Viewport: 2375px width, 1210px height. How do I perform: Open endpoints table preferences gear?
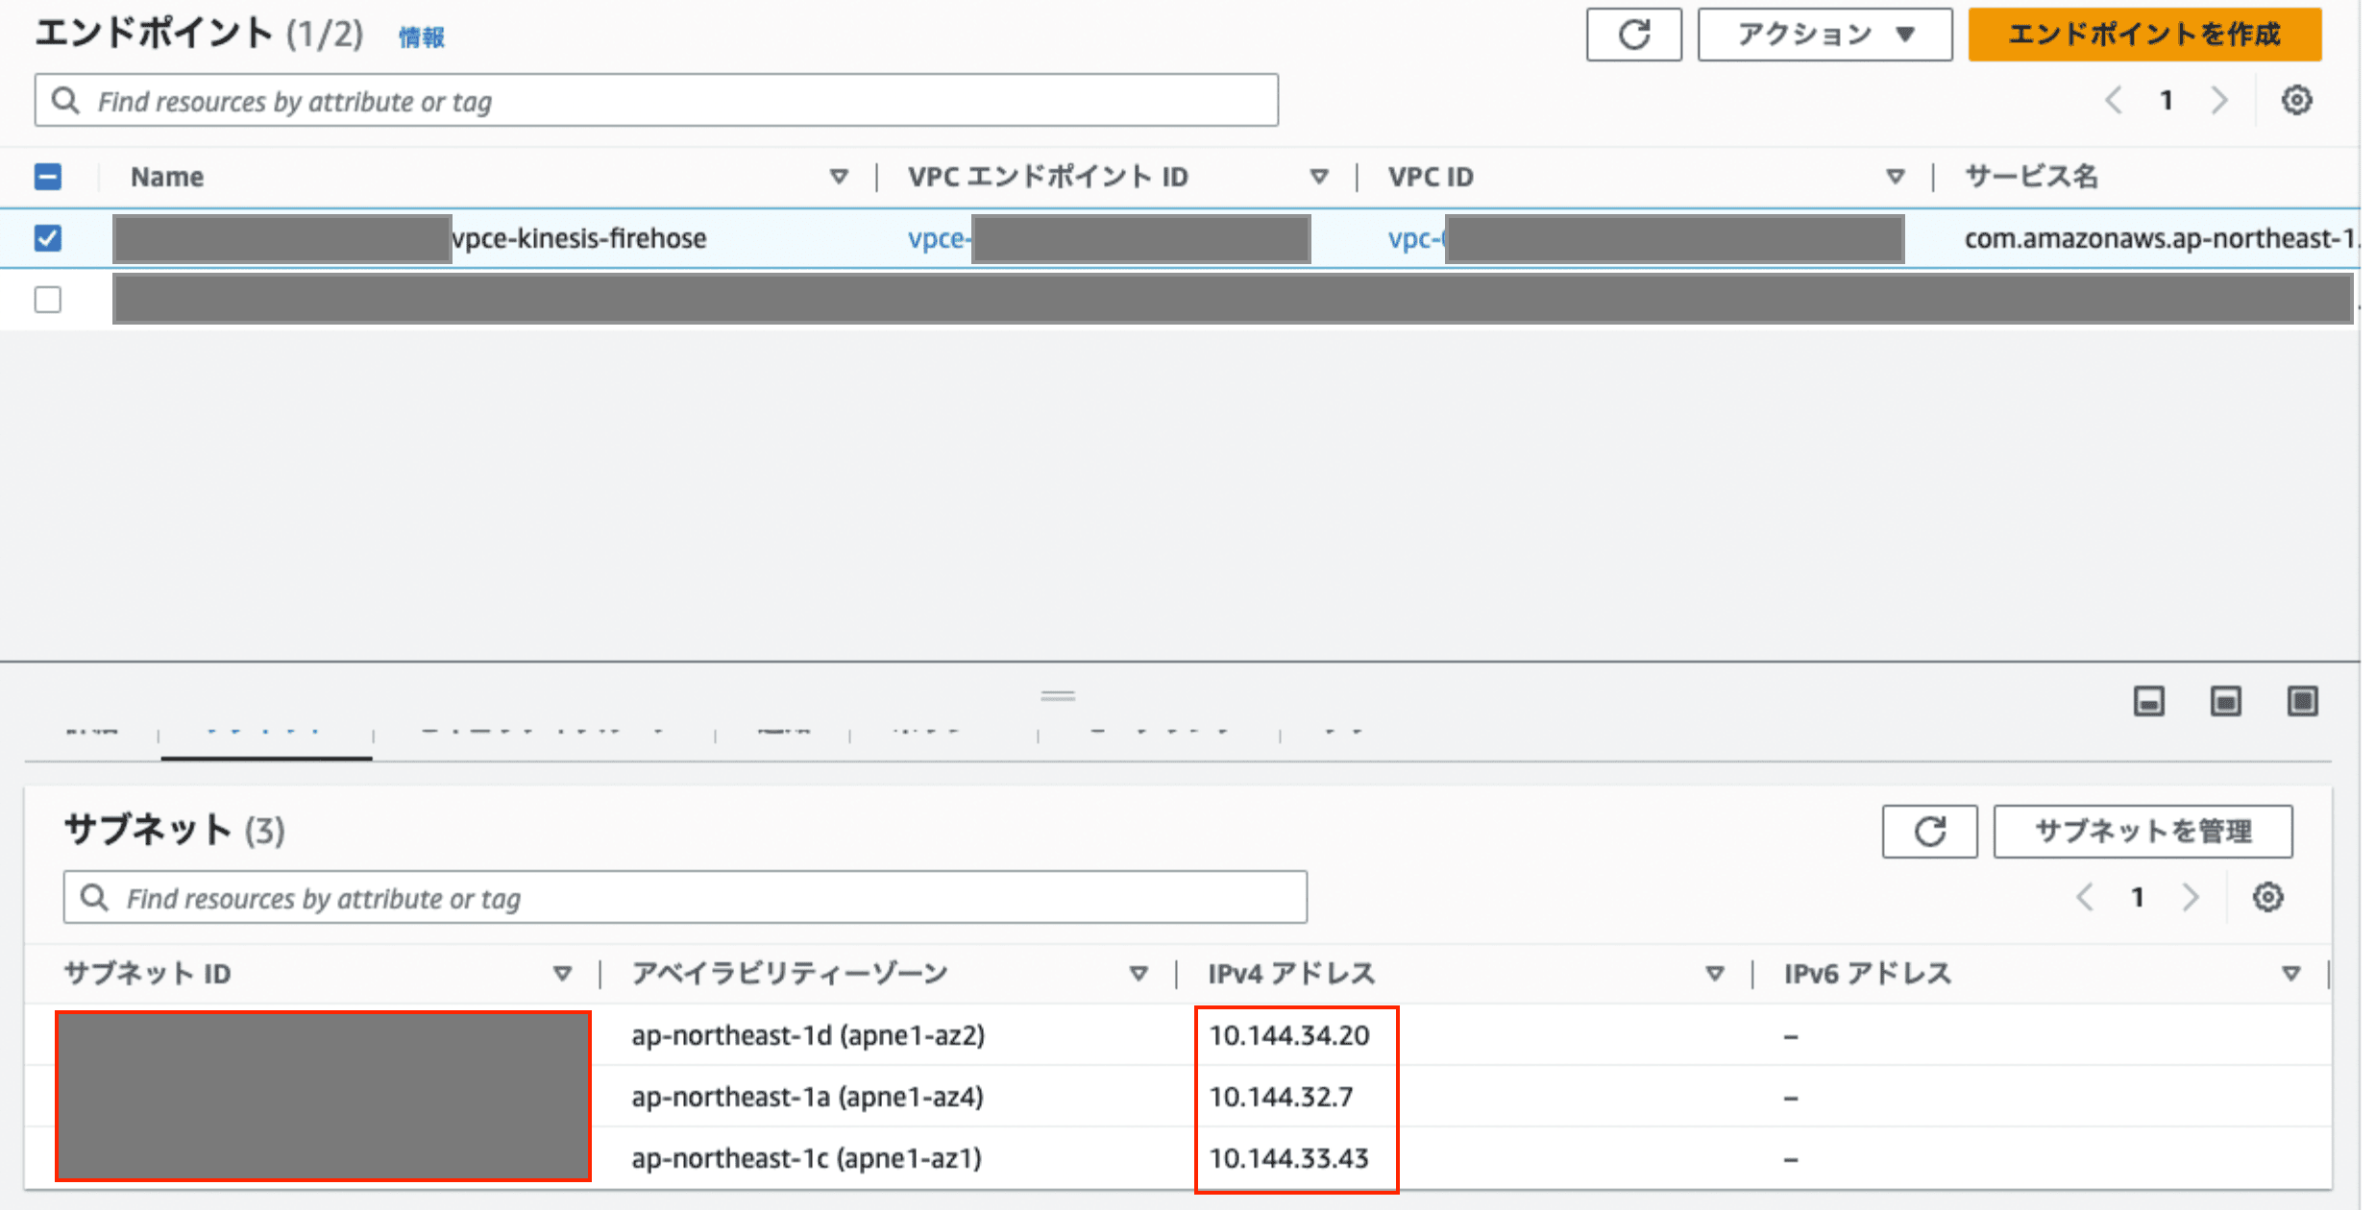(x=2296, y=100)
